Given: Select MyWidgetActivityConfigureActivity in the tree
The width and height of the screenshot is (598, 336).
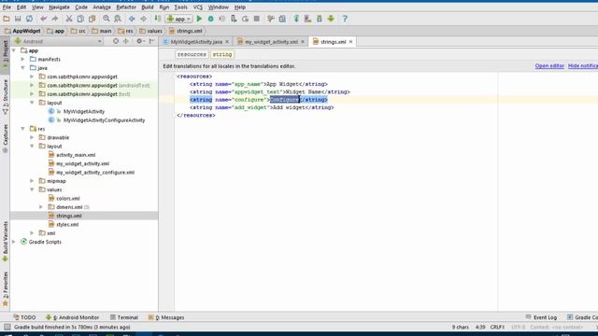Looking at the screenshot, I should (104, 120).
